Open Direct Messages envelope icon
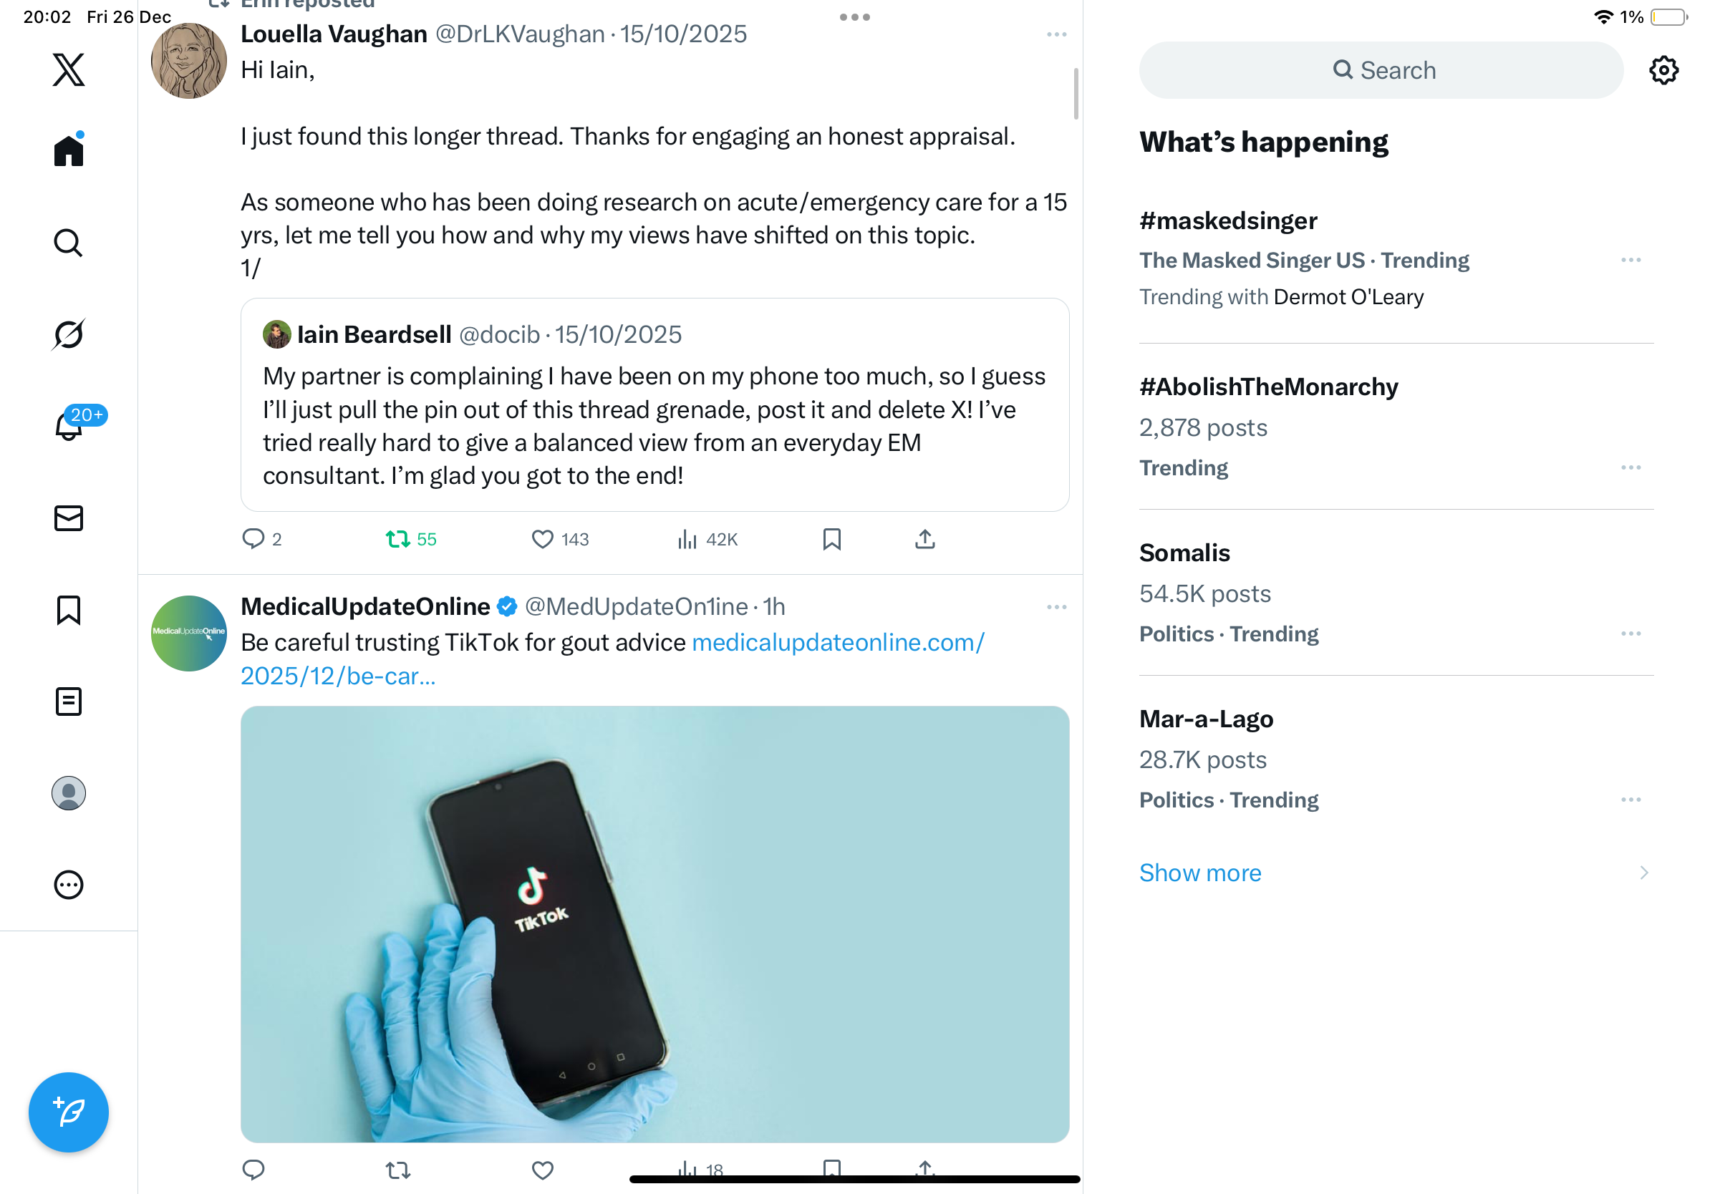 [69, 518]
